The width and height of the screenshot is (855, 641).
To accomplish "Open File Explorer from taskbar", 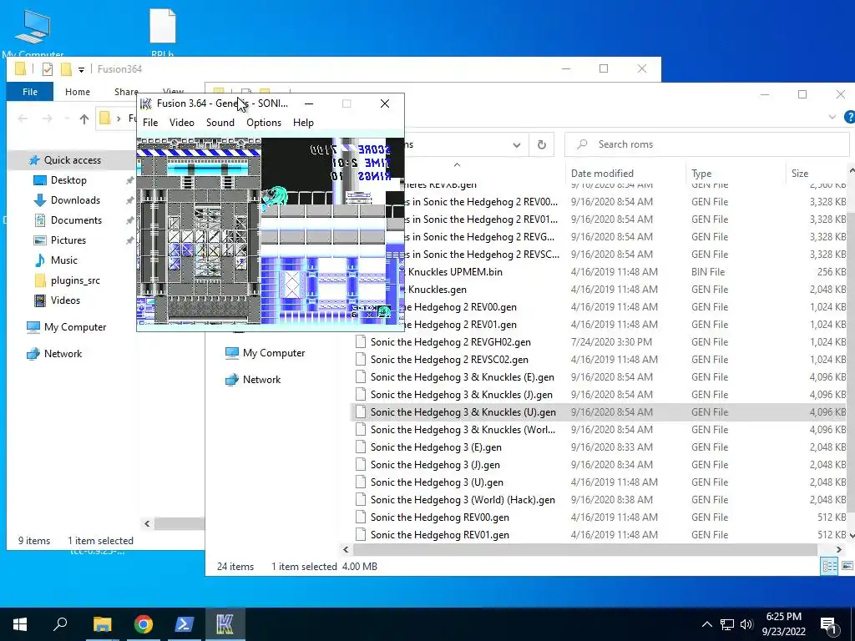I will coord(102,624).
